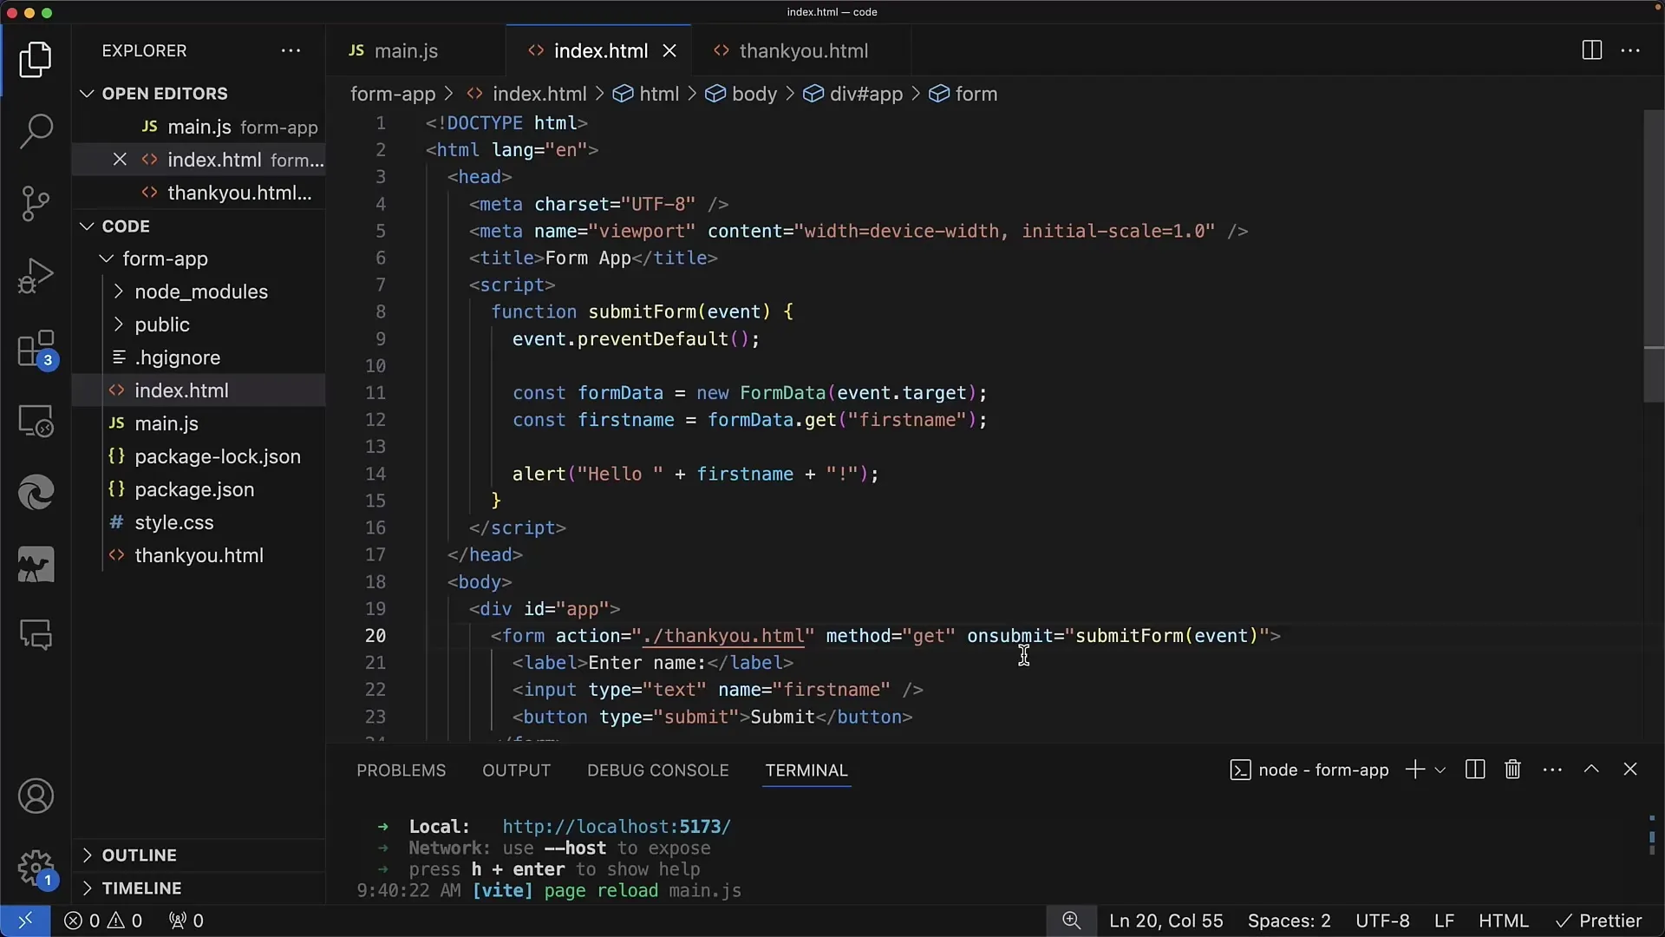Click the More Actions ellipsis in Explorer
Screen dimensions: 1665x937
[x=291, y=49]
